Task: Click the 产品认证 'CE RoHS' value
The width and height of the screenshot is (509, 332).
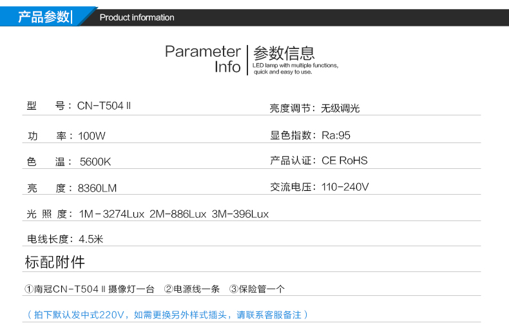Action: click(x=345, y=161)
